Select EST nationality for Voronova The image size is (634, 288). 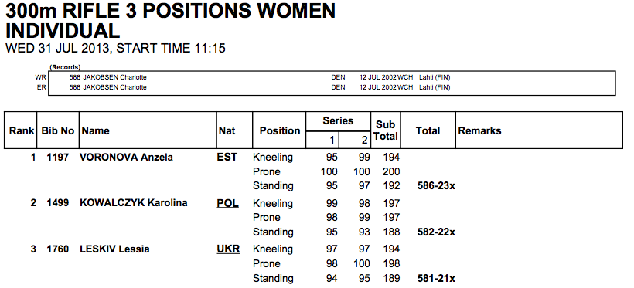pos(227,158)
